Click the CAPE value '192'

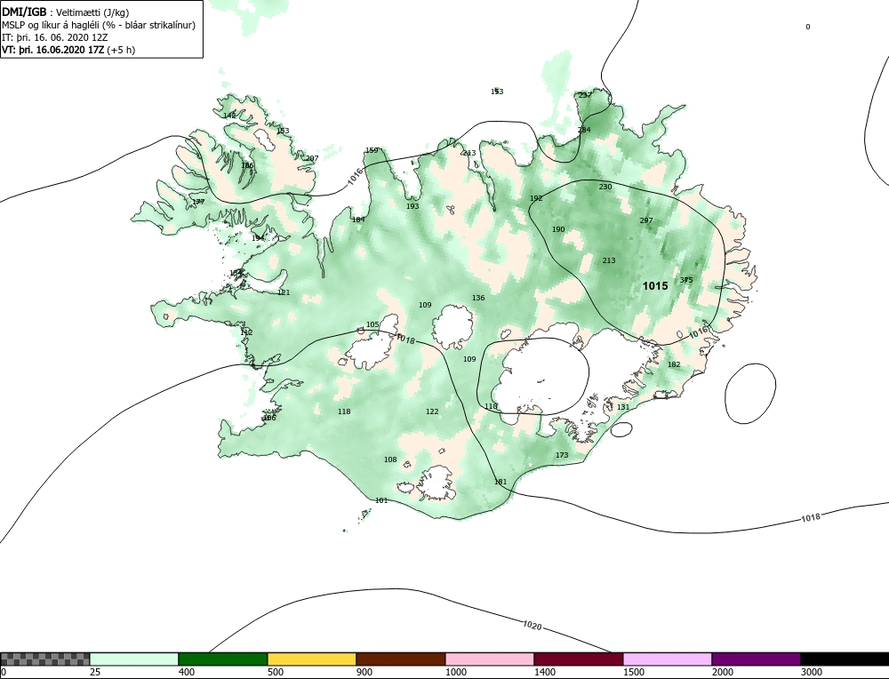point(536,198)
